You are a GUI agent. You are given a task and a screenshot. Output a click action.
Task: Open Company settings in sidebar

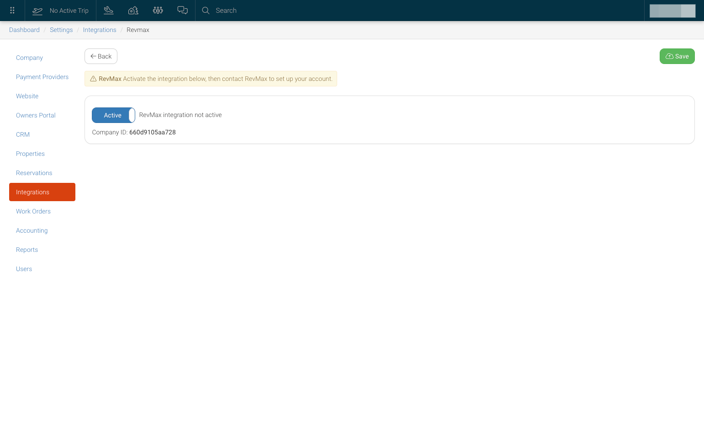coord(42,58)
